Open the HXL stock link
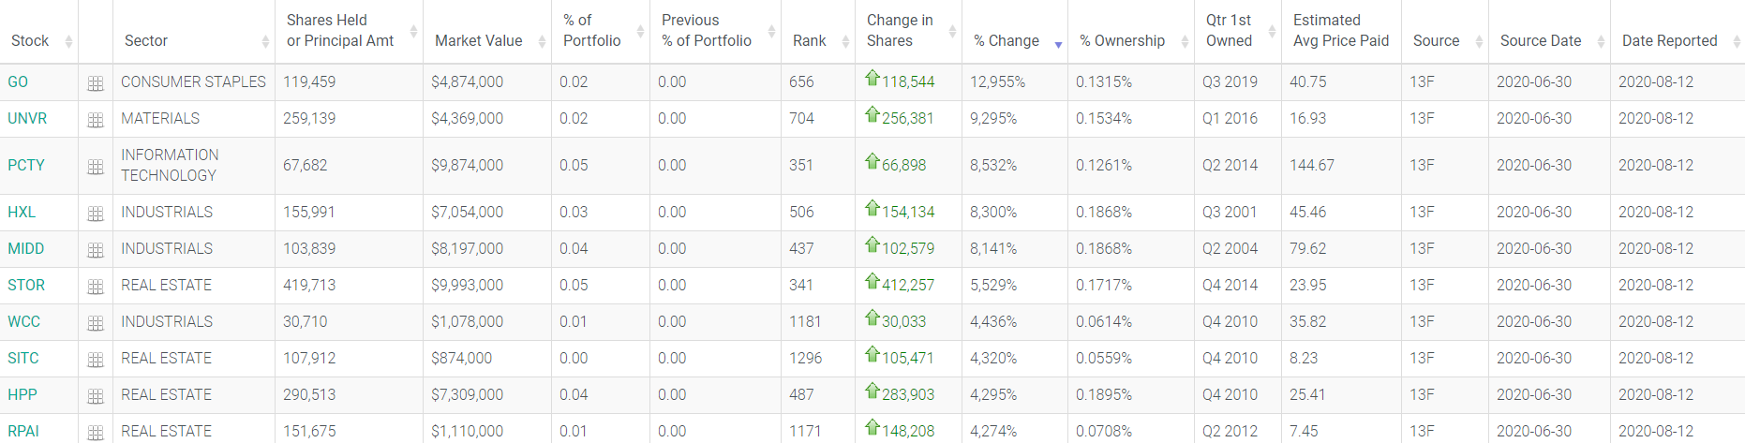 22,213
